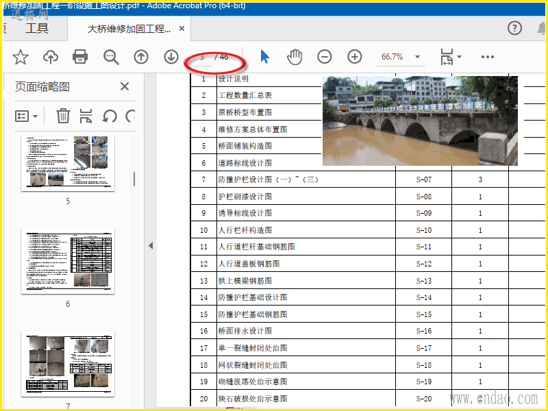Open the 工具 tab
Viewport: 548px width, 411px height.
(x=37, y=28)
